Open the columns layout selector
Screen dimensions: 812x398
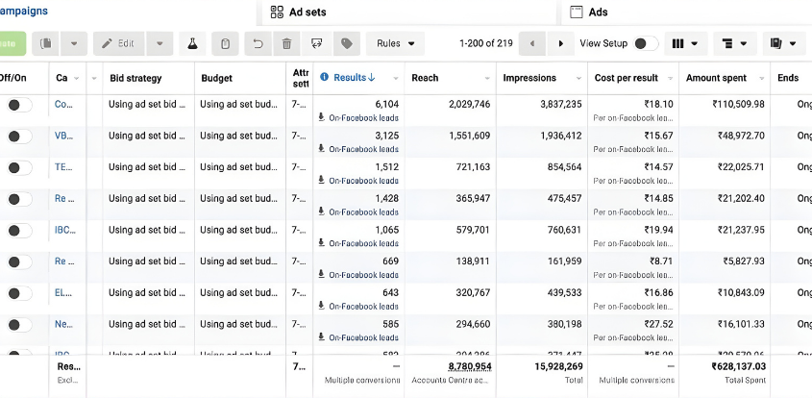pos(686,44)
